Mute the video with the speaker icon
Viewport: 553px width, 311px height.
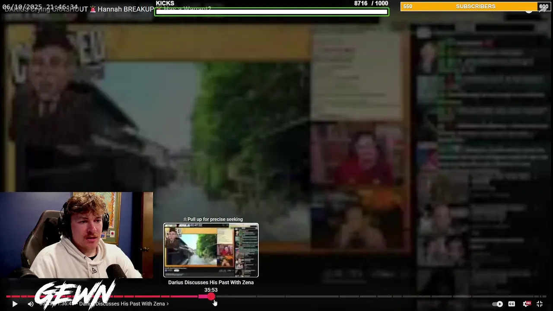coord(31,304)
